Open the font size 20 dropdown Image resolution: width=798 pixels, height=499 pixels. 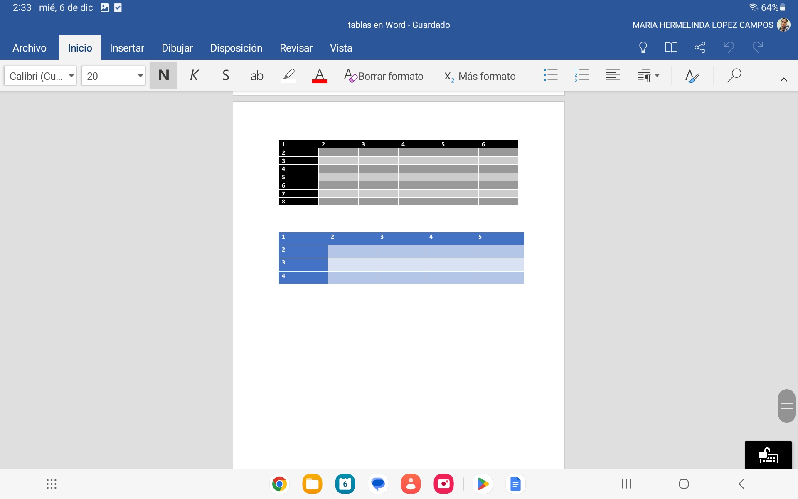click(113, 76)
